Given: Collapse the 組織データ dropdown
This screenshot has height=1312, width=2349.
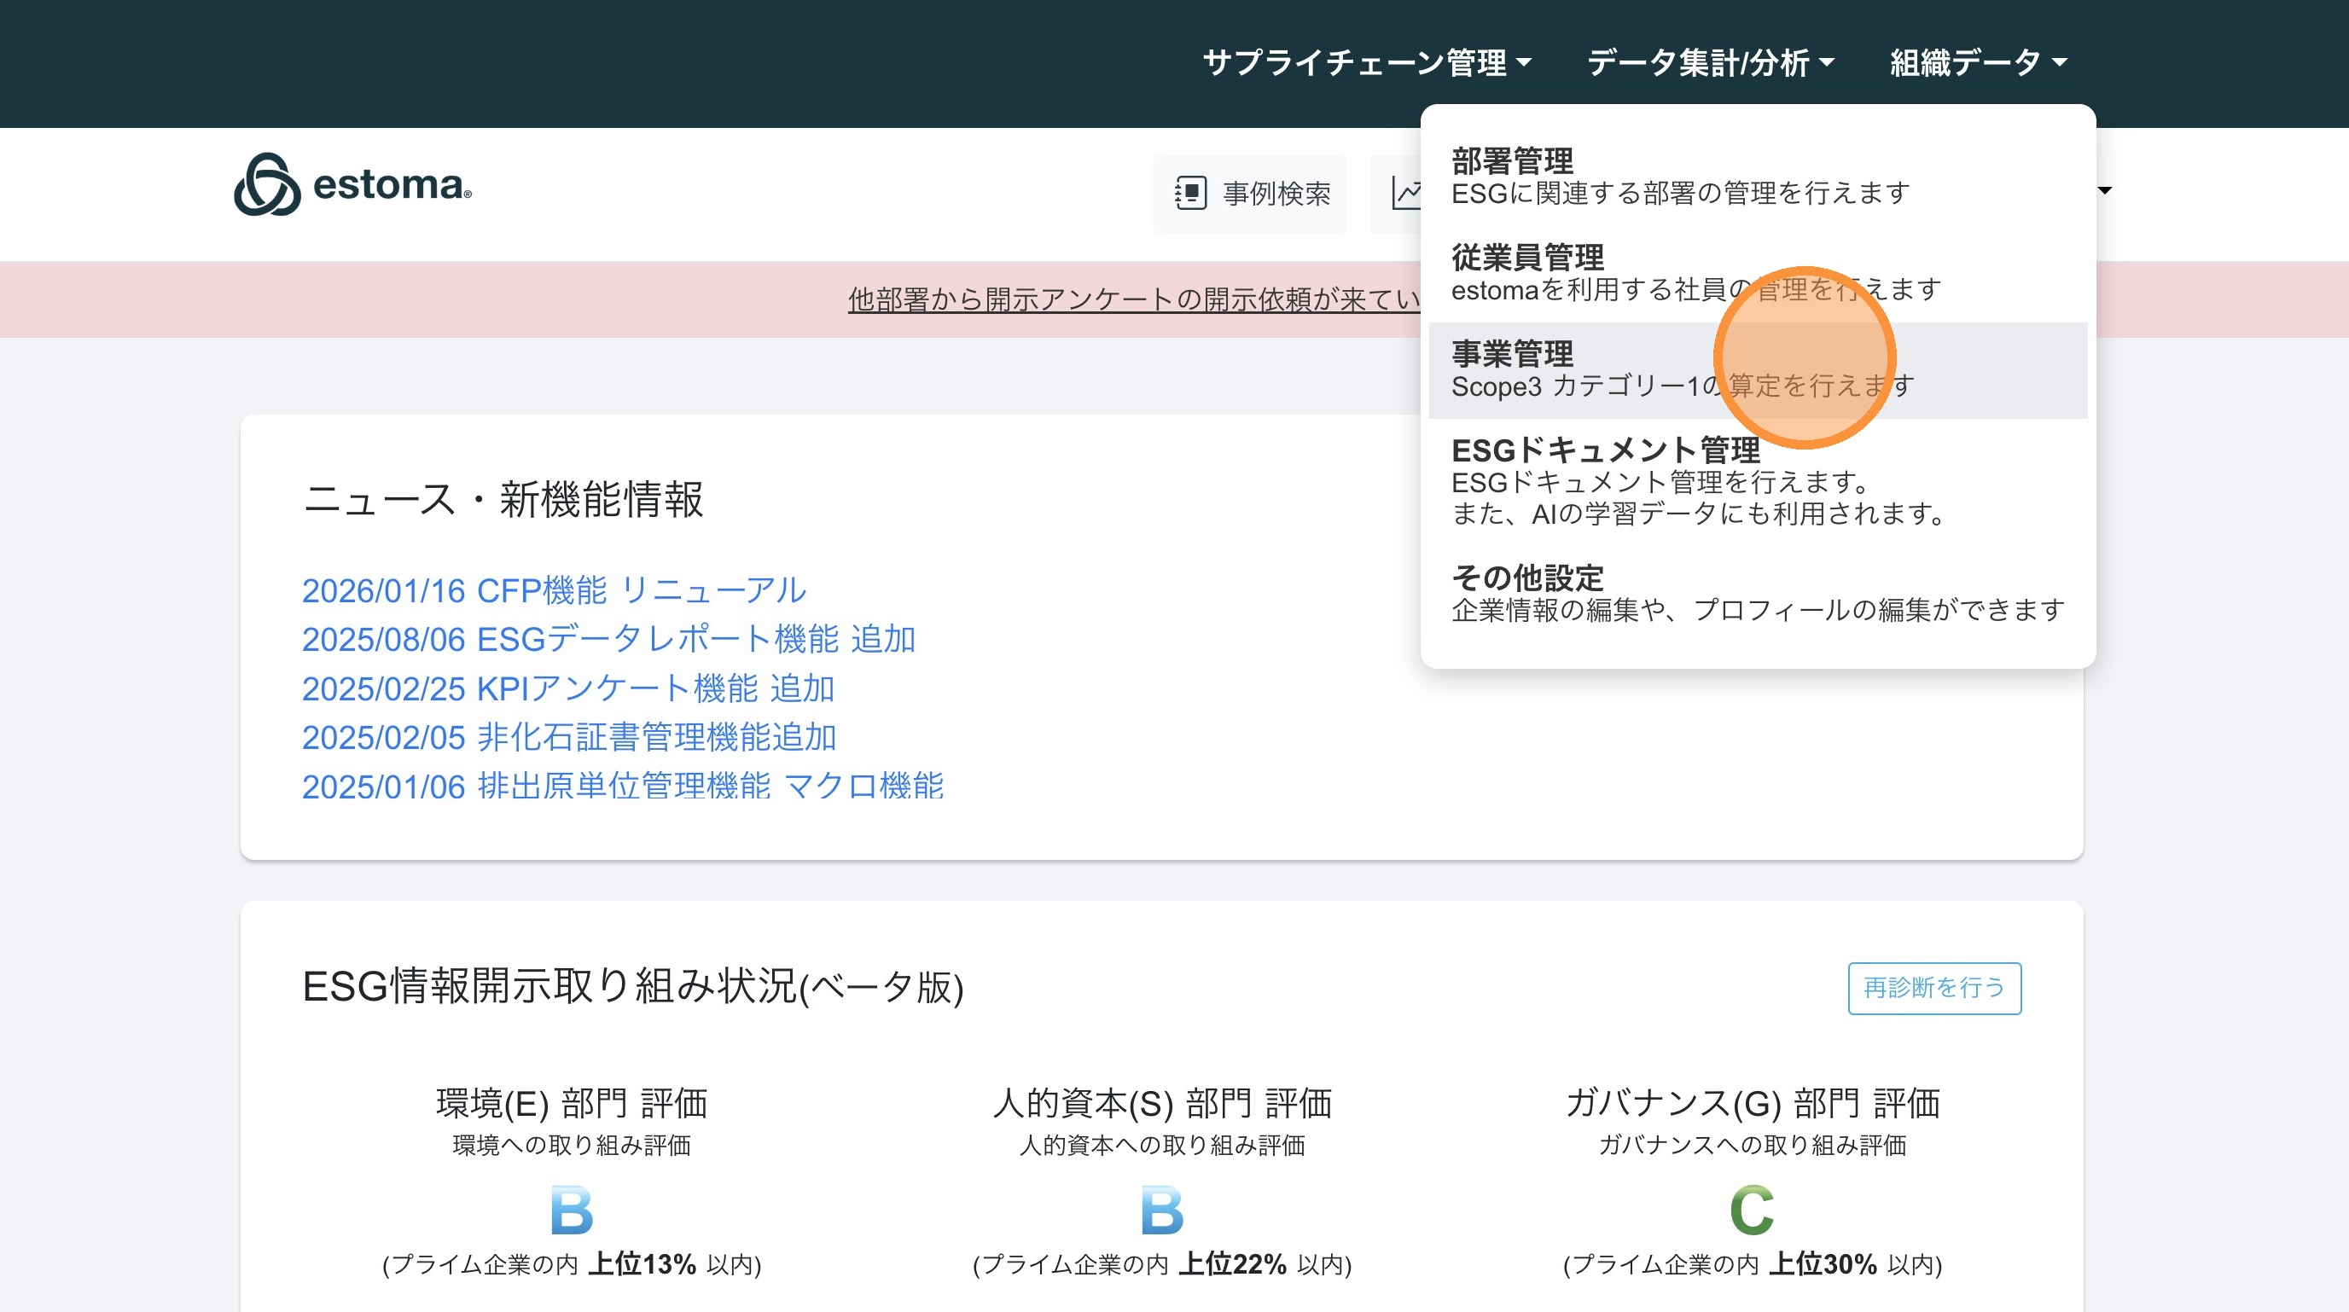Looking at the screenshot, I should coord(1978,63).
